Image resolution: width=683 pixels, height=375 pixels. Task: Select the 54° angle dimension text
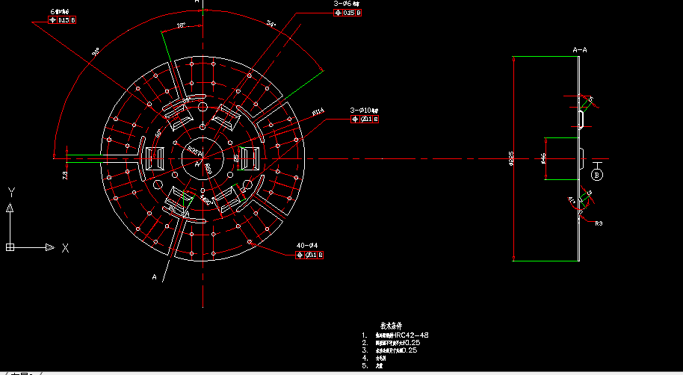point(271,23)
